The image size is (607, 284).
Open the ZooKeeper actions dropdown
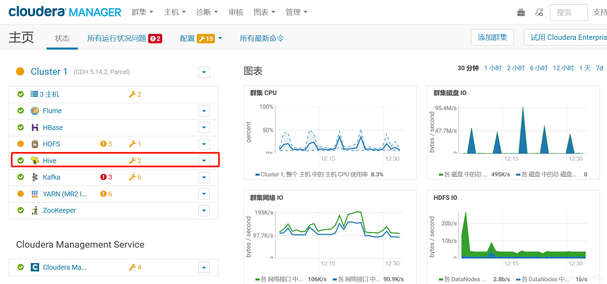[x=204, y=211]
